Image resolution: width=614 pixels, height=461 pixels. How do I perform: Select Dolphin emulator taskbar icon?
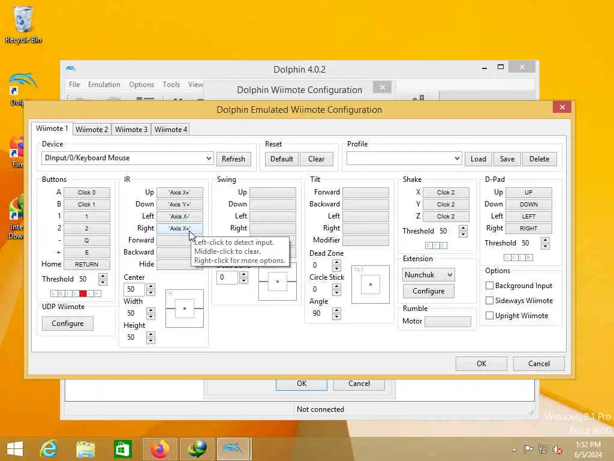[233, 449]
